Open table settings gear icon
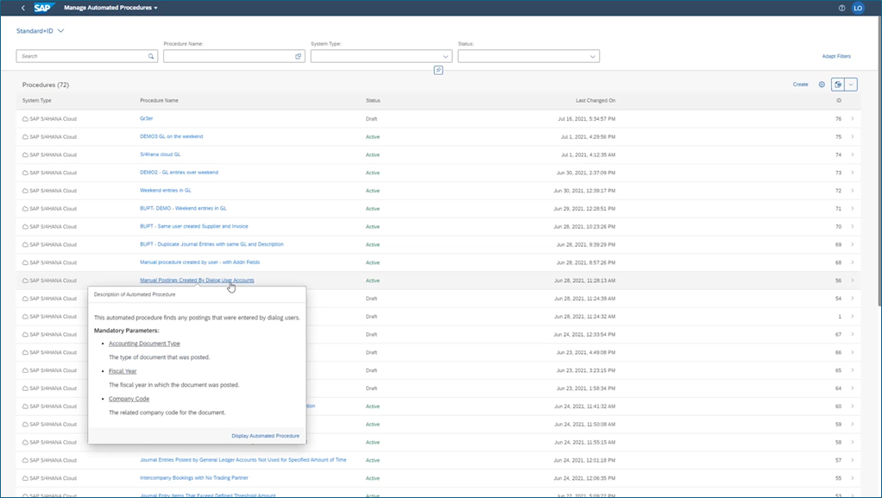 click(x=822, y=85)
